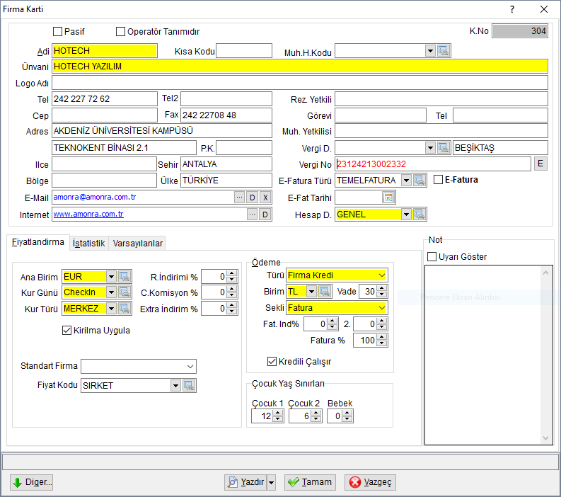Click the Adi field containing HOTECH

105,51
